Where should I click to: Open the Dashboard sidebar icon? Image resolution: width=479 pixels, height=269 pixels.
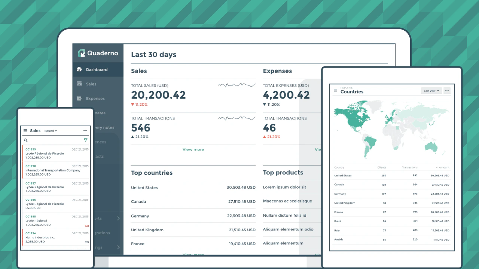tap(79, 69)
